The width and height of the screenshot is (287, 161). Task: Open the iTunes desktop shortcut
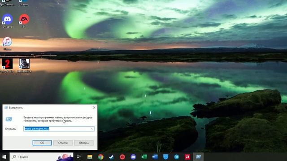tap(7, 43)
